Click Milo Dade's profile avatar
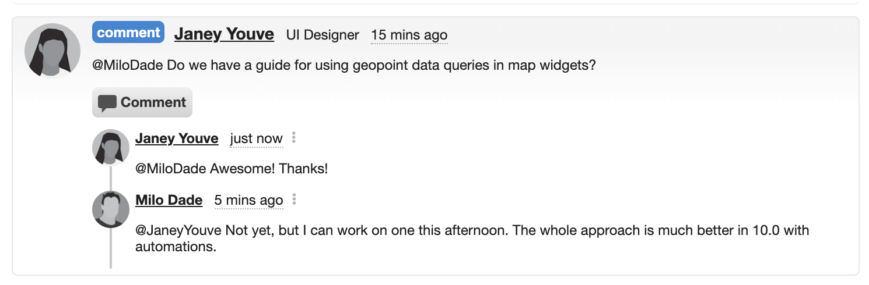The image size is (869, 285). (x=111, y=209)
